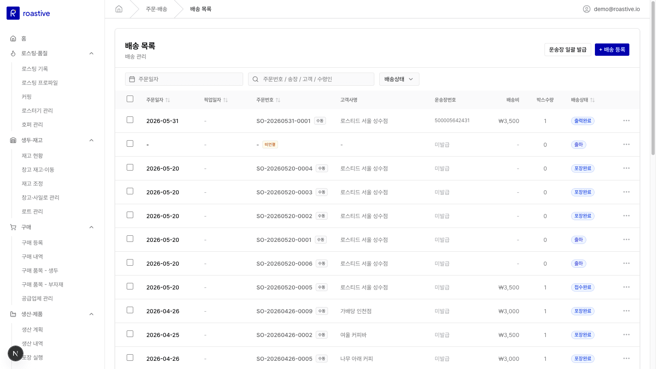Open row actions for SO-20260520-0003
This screenshot has height=369, width=656.
pyautogui.click(x=626, y=192)
